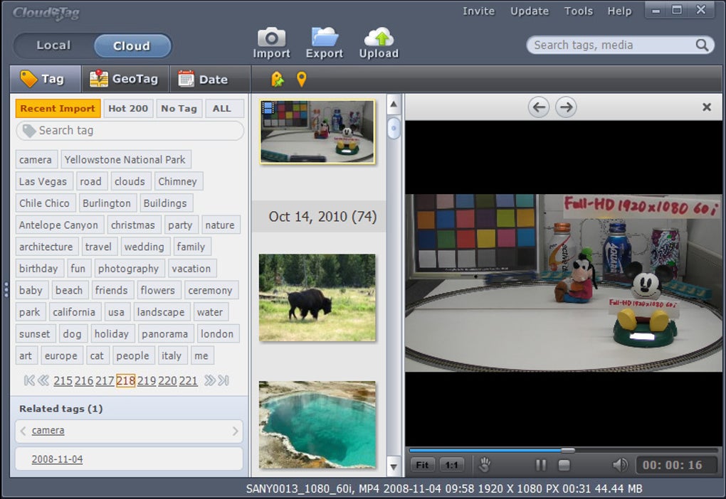Select the hand pan tool

point(485,465)
